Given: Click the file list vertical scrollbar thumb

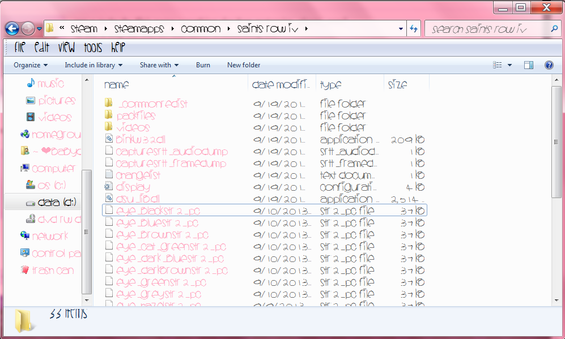Looking at the screenshot, I should [x=556, y=142].
